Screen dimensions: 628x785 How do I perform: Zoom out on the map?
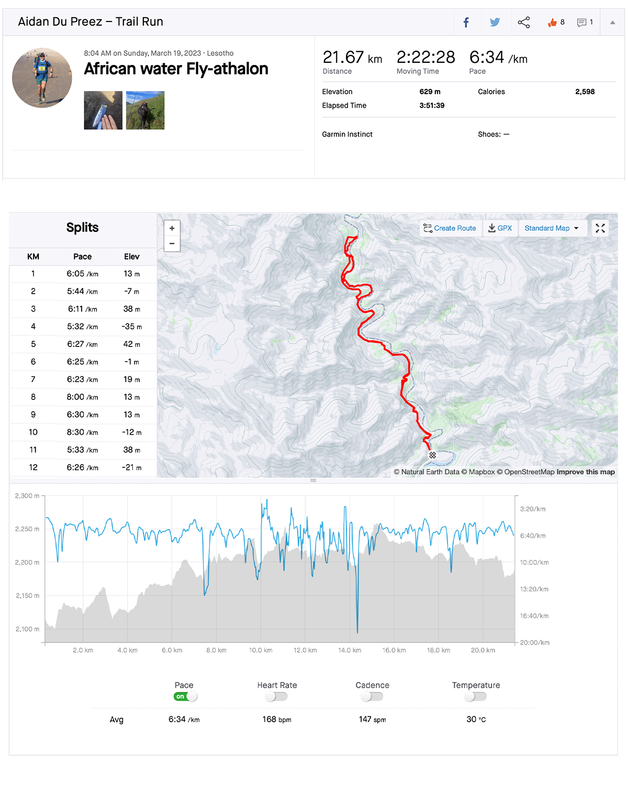172,243
